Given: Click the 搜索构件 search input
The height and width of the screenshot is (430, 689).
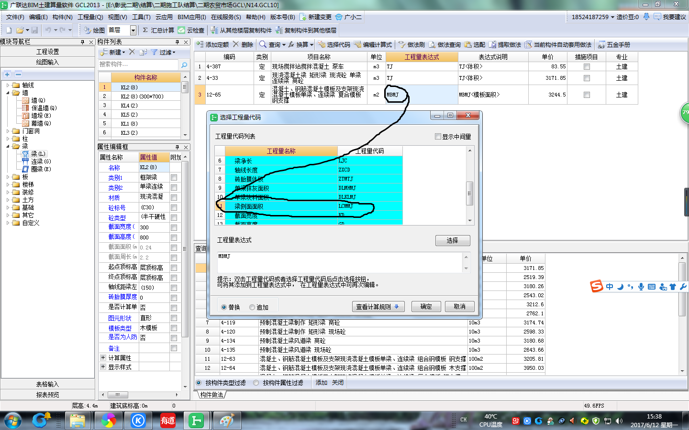Looking at the screenshot, I should (138, 64).
